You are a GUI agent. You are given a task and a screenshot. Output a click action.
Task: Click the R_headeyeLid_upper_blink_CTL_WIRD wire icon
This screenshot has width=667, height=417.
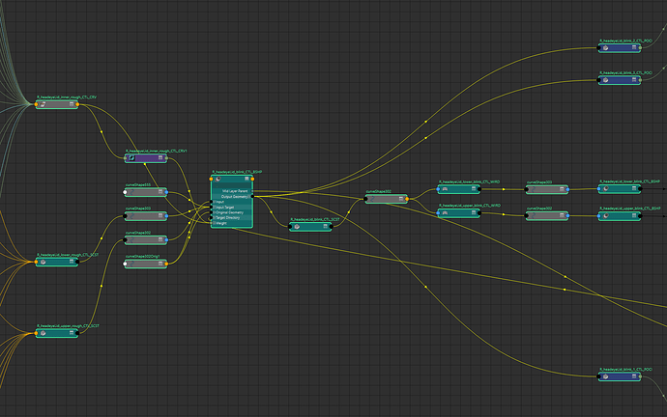coord(446,214)
